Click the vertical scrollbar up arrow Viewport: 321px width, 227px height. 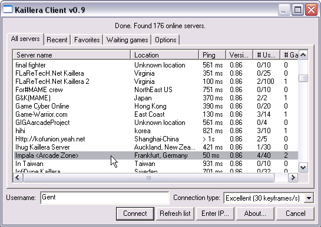303,55
